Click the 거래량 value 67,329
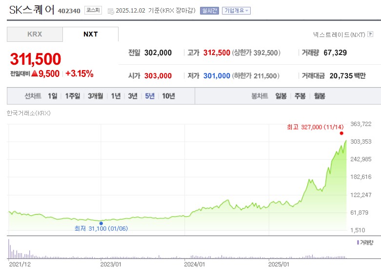Image resolution: width=381 pixels, height=274 pixels. (335, 53)
